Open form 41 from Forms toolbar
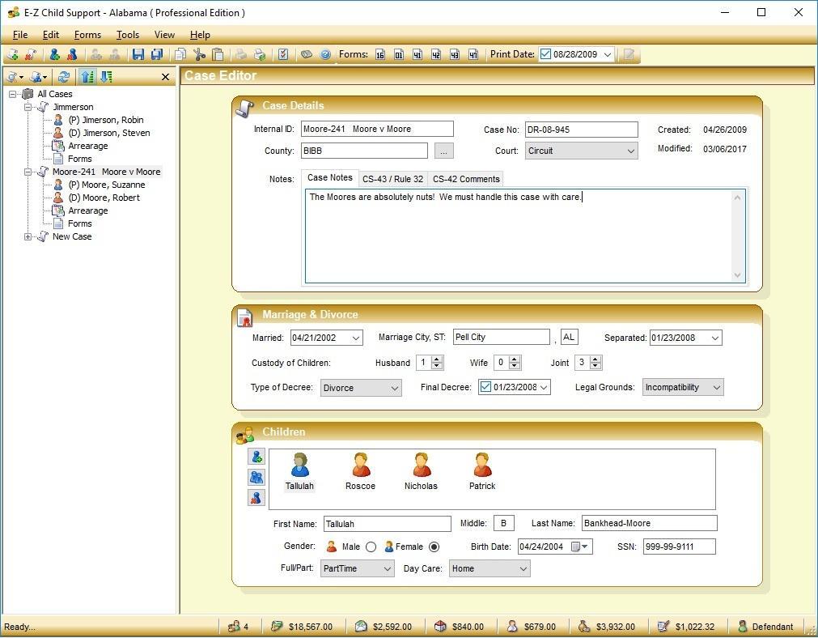The height and width of the screenshot is (638, 818). point(417,54)
